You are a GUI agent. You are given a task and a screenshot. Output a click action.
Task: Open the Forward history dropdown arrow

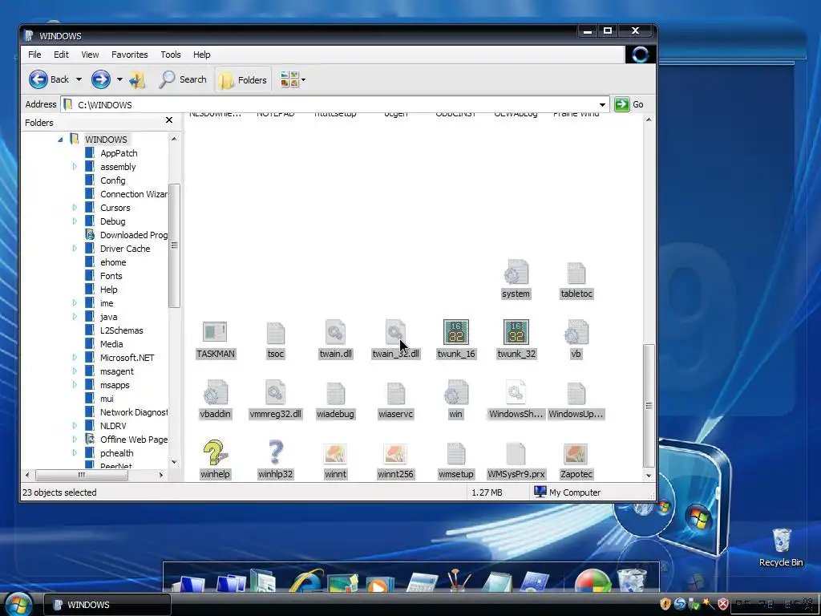pyautogui.click(x=119, y=79)
